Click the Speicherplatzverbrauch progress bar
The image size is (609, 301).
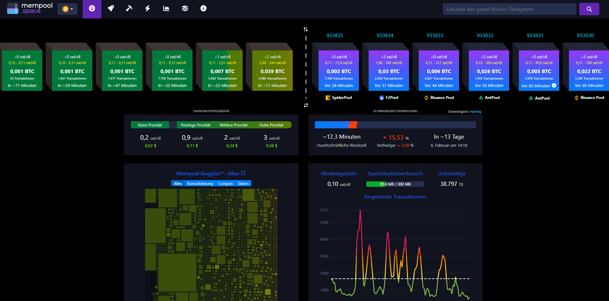pos(395,184)
